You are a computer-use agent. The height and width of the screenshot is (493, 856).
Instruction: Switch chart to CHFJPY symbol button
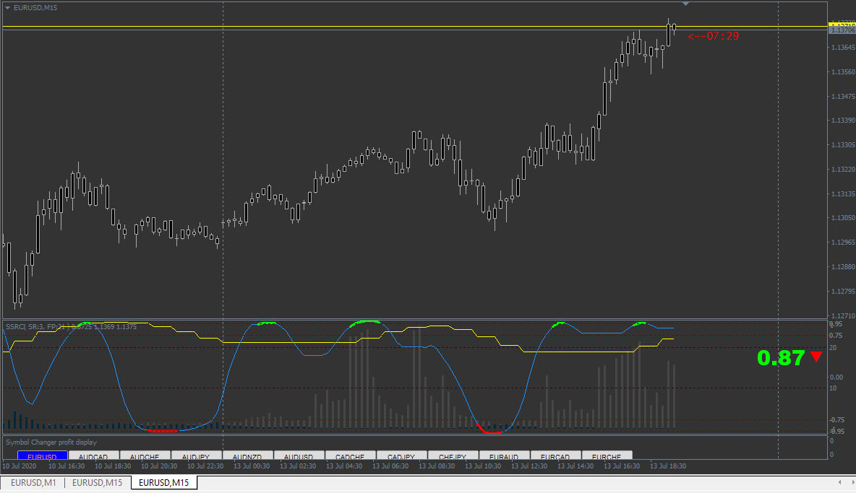coord(453,456)
